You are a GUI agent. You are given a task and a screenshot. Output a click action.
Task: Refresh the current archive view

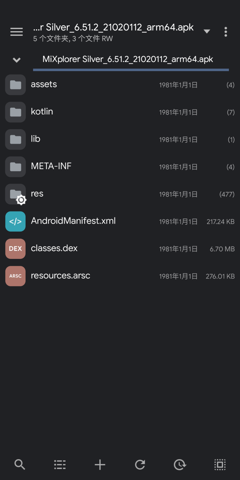coord(140,464)
